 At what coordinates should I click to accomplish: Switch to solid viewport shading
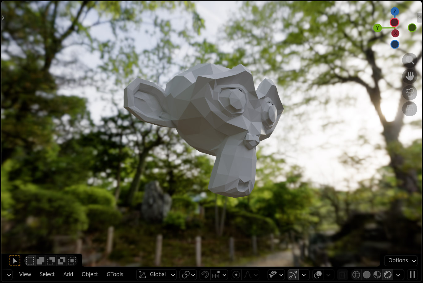(367, 274)
